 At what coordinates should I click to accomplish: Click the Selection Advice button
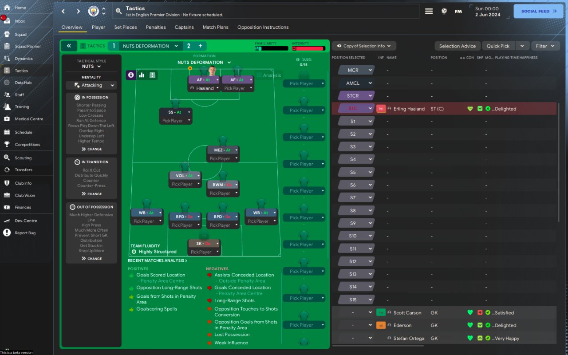click(457, 46)
